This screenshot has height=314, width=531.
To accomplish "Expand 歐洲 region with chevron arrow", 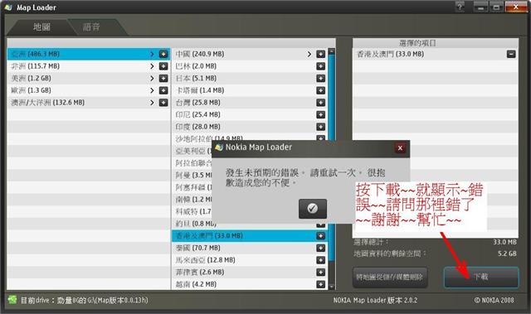I will [152, 90].
